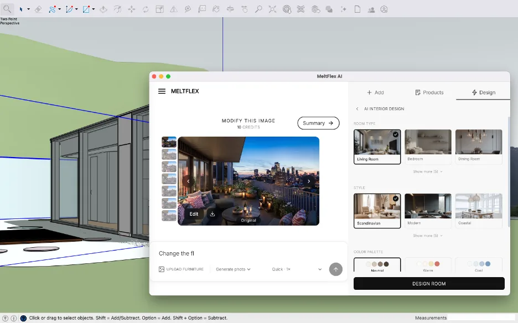518x323 pixels.
Task: Select the Rectangle shape tool
Action: [x=86, y=9]
